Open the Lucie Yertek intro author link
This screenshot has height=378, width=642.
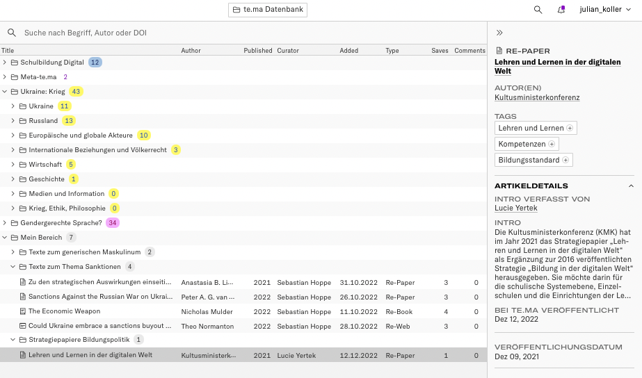517,208
